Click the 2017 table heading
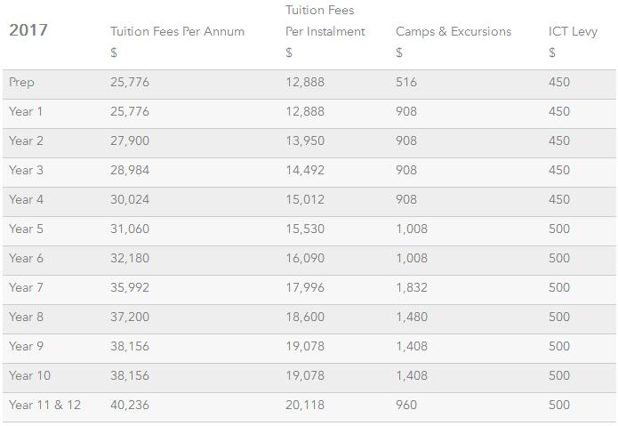The height and width of the screenshot is (426, 618). point(28,30)
